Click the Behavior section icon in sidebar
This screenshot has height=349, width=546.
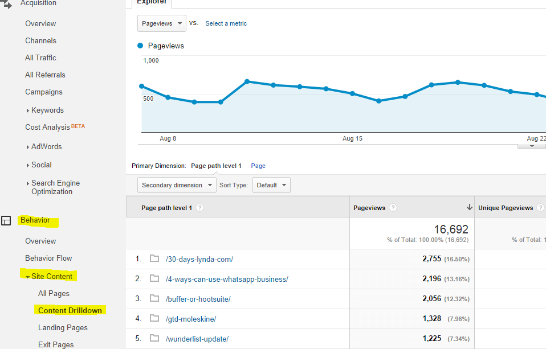(6, 221)
